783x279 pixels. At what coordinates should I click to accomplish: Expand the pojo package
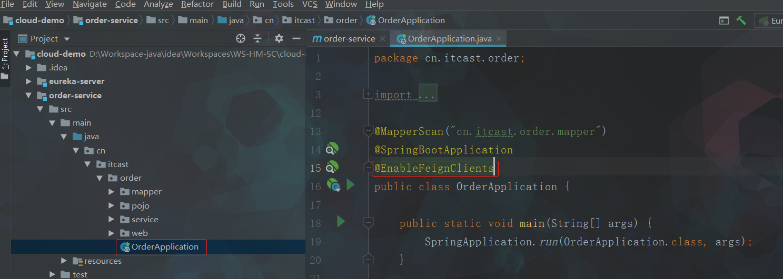pyautogui.click(x=111, y=205)
